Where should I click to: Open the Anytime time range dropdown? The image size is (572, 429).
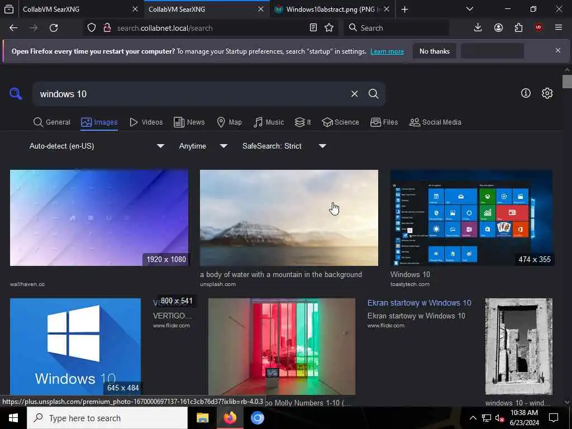pyautogui.click(x=203, y=146)
